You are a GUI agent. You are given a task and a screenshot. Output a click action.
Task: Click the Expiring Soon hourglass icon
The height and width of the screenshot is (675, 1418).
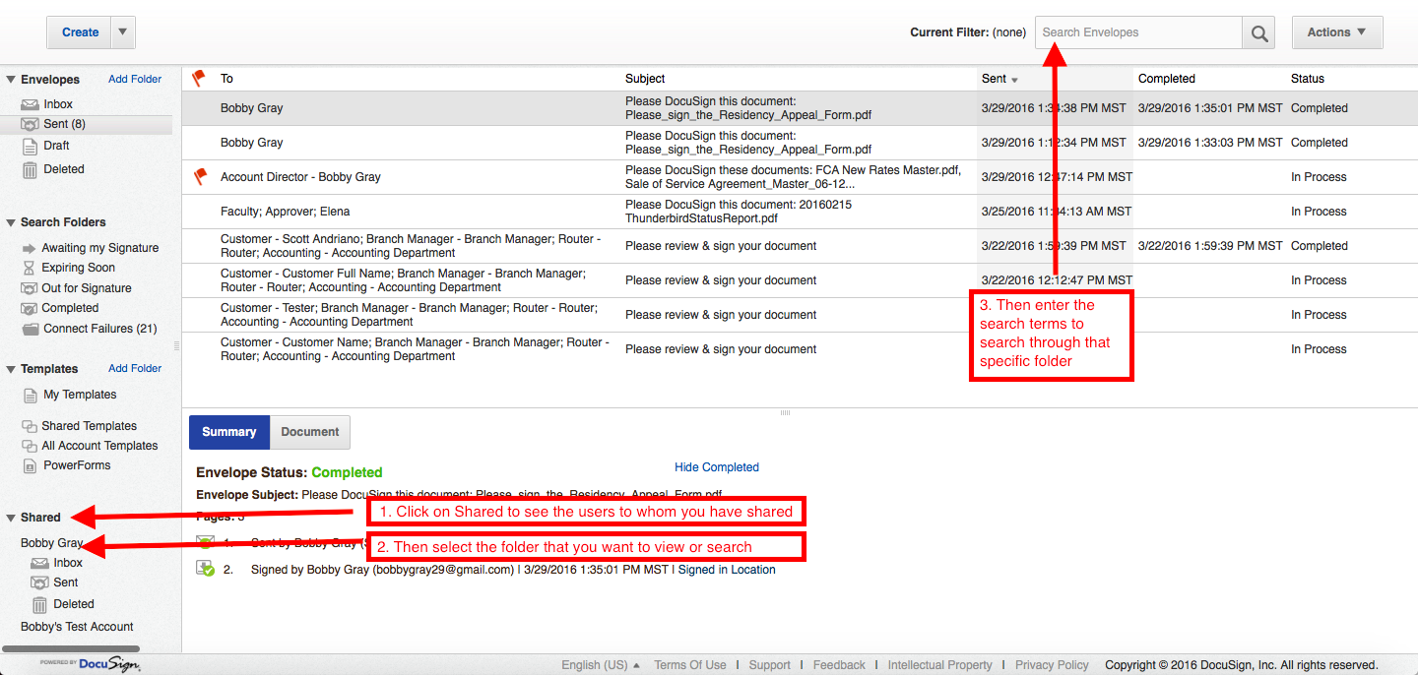click(29, 268)
